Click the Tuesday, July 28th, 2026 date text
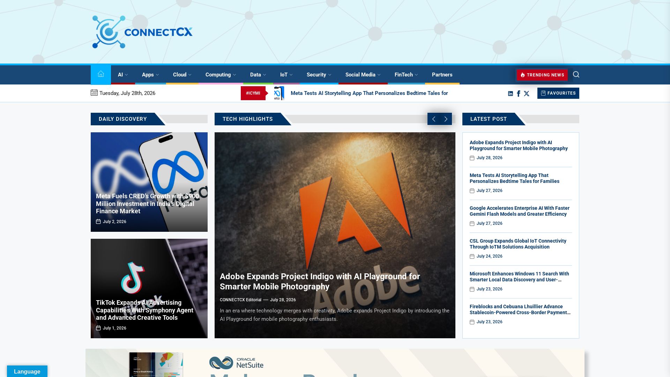670x377 pixels. point(127,93)
